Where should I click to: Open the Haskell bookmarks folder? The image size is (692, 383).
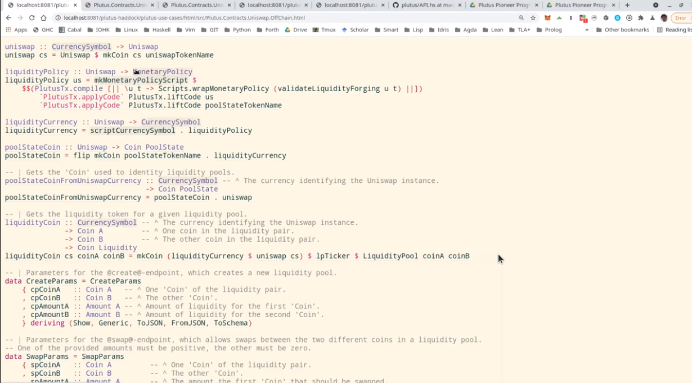point(157,30)
